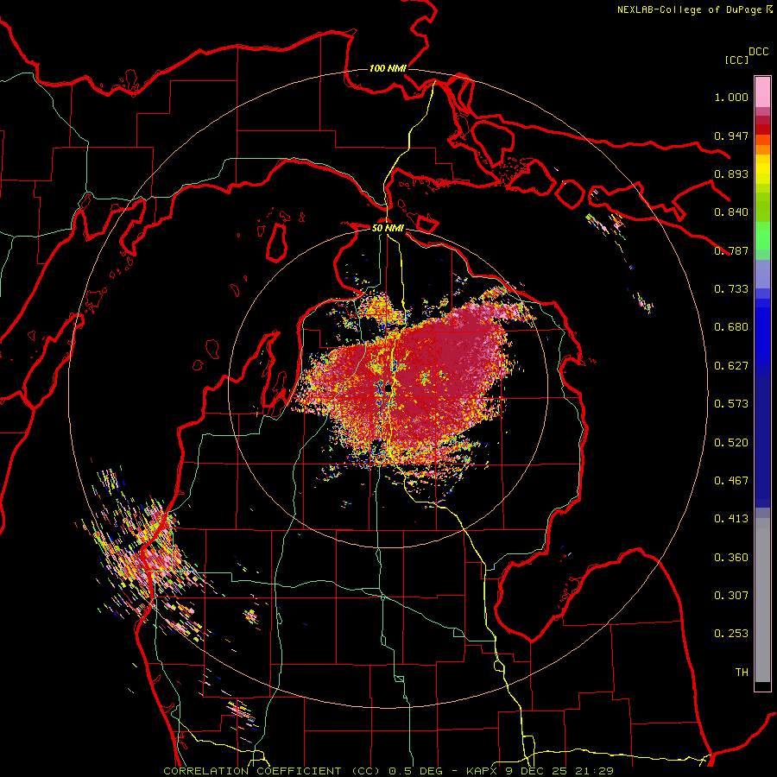Click the bright green segment of the color bar

point(762,236)
